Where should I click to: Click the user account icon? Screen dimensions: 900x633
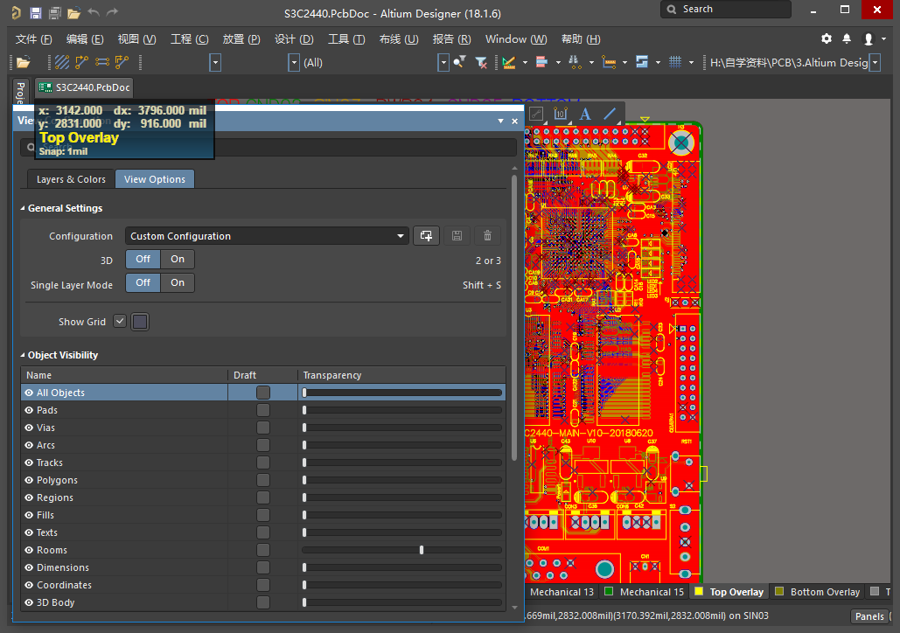click(869, 38)
